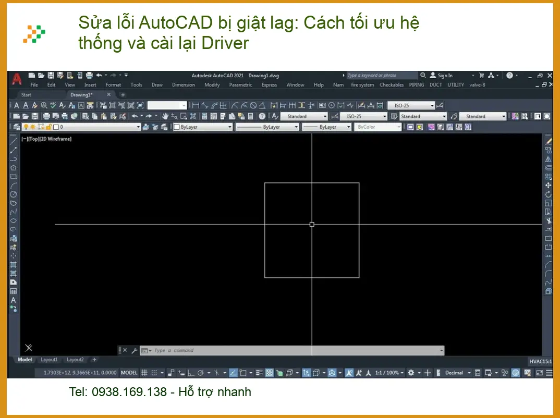The image size is (560, 418).
Task: Select the Line tool in Draw toolbar
Action: pyautogui.click(x=13, y=141)
